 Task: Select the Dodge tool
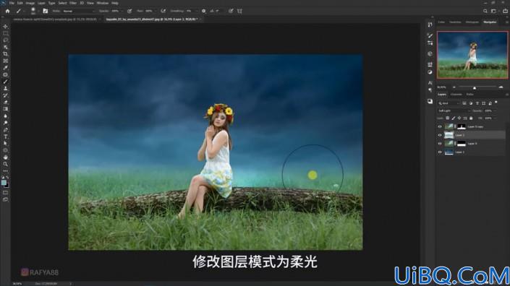[x=6, y=123]
